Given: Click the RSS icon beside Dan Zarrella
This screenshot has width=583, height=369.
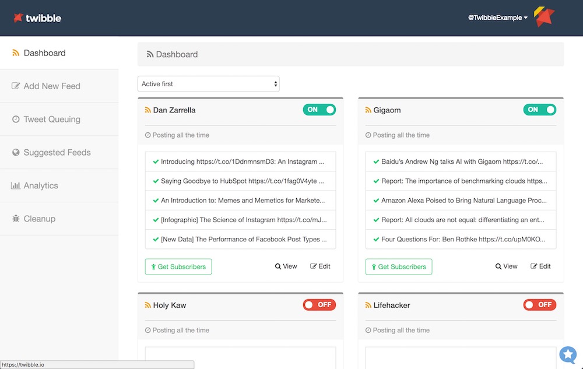Looking at the screenshot, I should 147,110.
